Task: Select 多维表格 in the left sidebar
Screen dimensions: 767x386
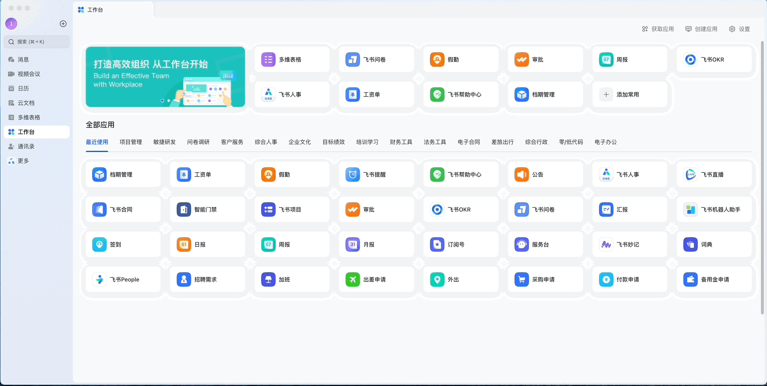Action: point(36,117)
